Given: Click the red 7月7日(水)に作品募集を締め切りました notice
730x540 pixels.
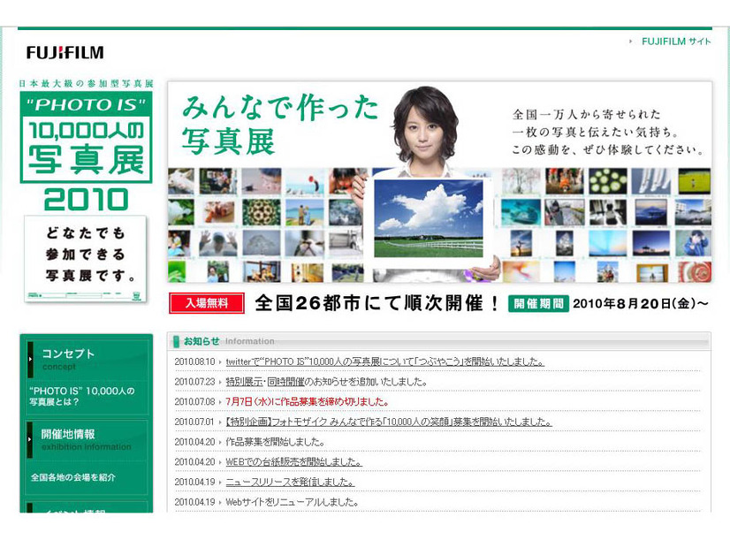Looking at the screenshot, I should click(307, 401).
